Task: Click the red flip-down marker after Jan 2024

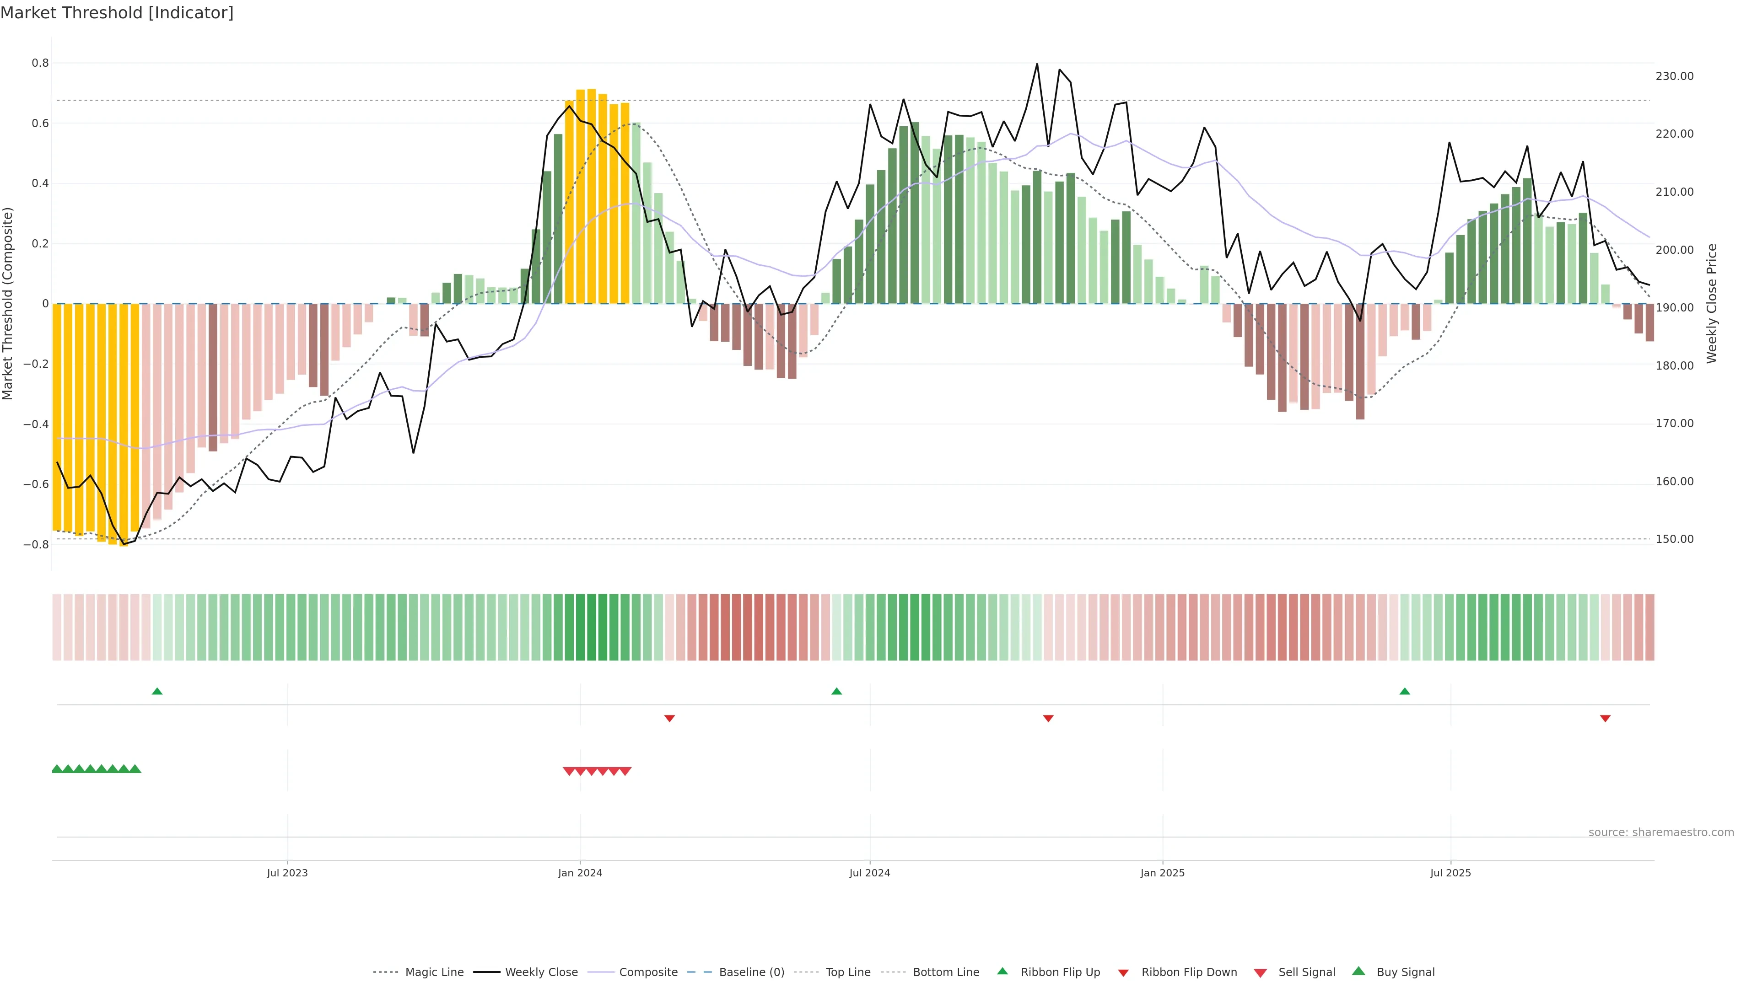Action: click(670, 718)
